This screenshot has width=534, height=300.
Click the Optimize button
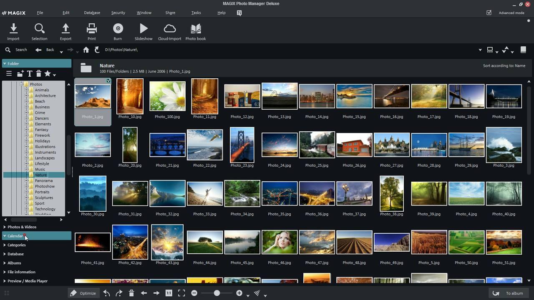click(x=83, y=293)
